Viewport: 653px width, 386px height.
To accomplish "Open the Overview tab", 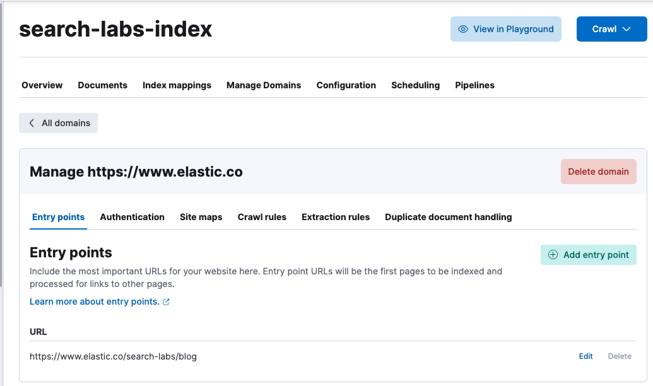I will click(x=42, y=85).
